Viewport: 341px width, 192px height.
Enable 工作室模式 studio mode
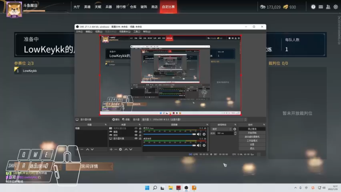point(252,141)
